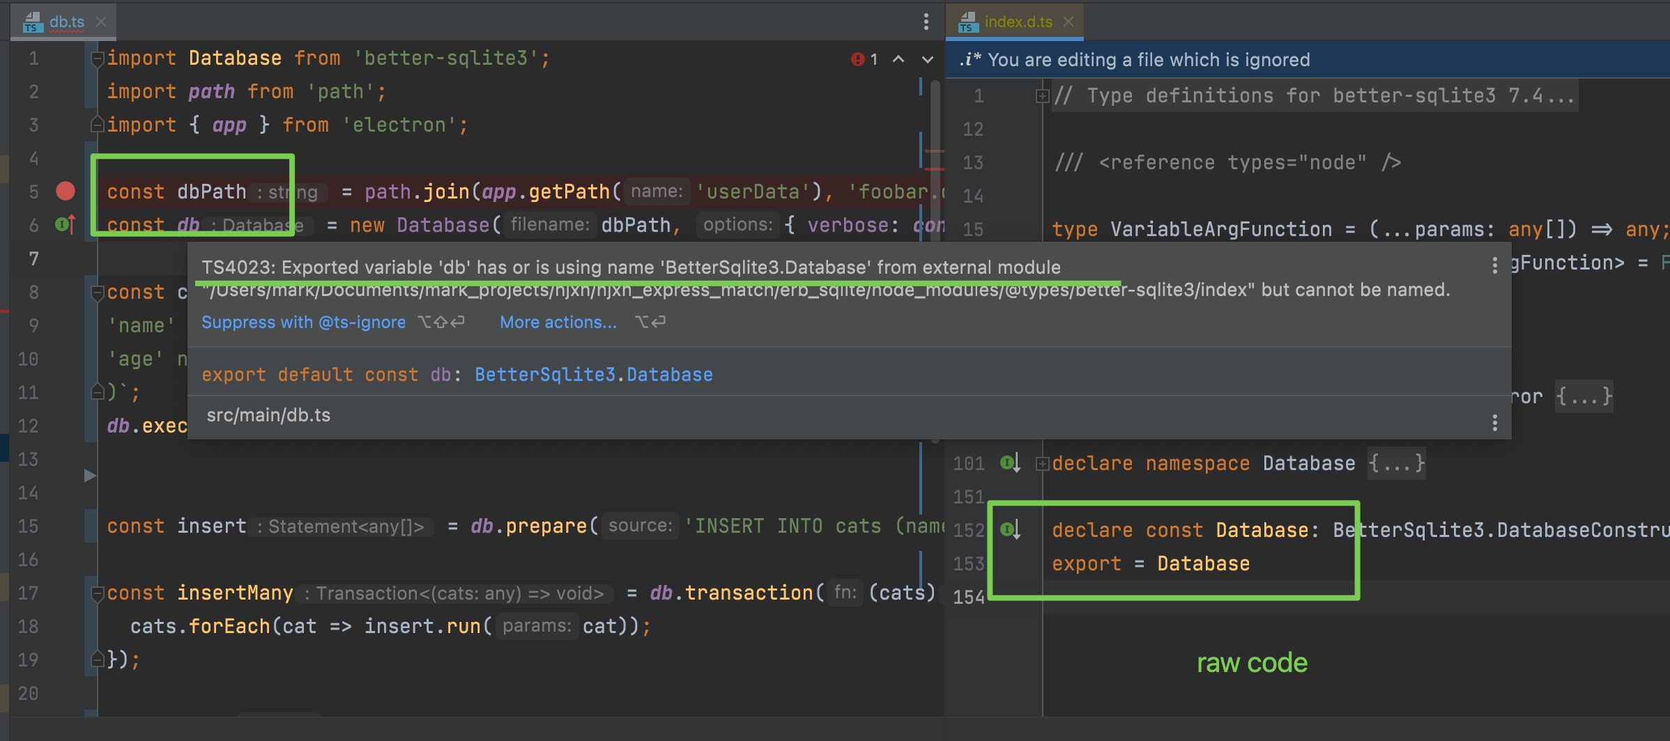Screen dimensions: 1670x741
Task: Collapse fold end marker at line 11
Action: (98, 392)
